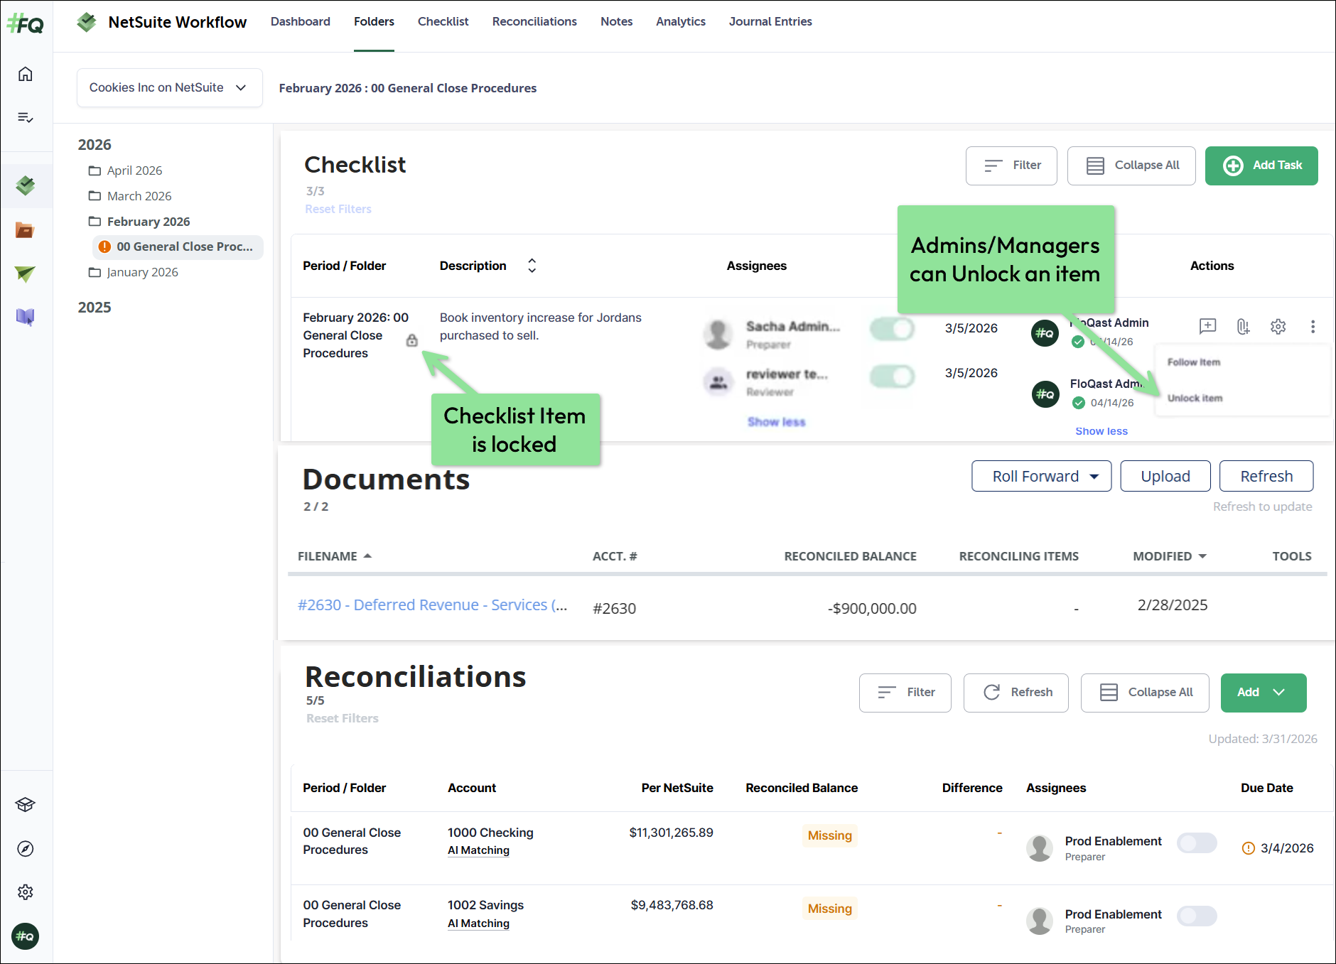Open the Notes tab
This screenshot has width=1336, height=964.
(617, 21)
